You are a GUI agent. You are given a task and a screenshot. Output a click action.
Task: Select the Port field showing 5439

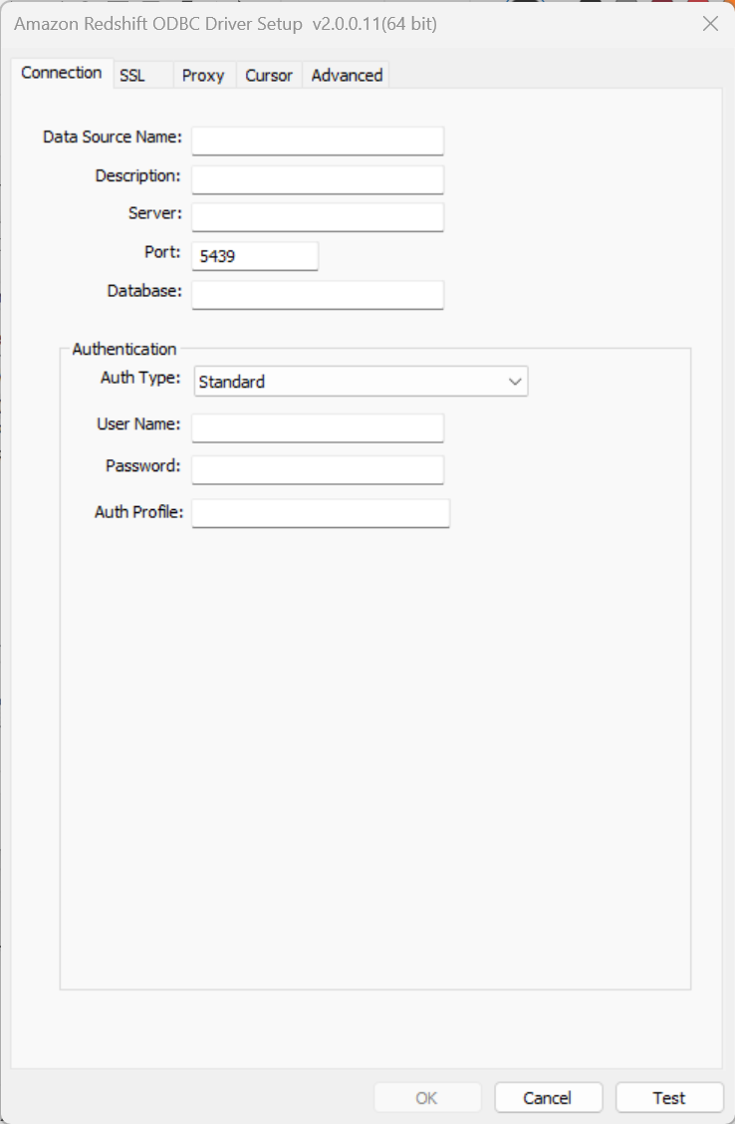tap(254, 256)
